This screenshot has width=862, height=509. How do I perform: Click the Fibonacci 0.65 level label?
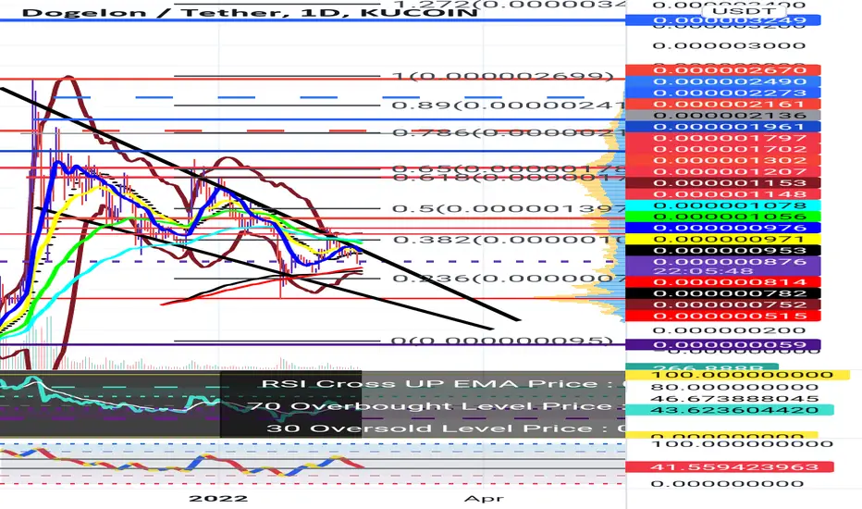pos(509,168)
